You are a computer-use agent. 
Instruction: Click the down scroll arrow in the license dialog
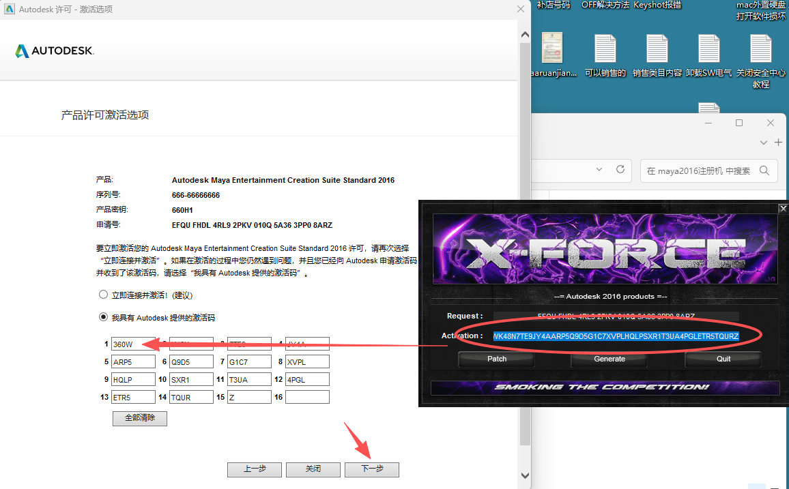[x=525, y=475]
